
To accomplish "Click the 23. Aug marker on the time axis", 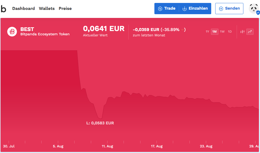I will (x=206, y=146).
